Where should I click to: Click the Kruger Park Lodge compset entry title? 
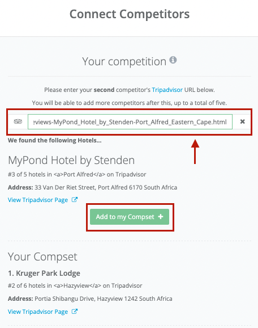pos(44,273)
